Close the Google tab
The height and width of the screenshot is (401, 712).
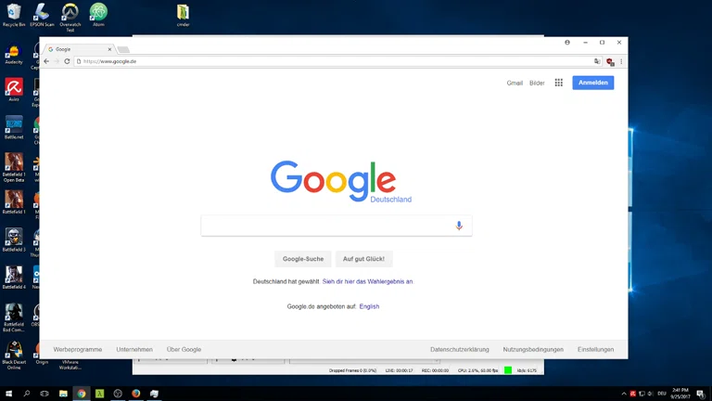tap(109, 49)
